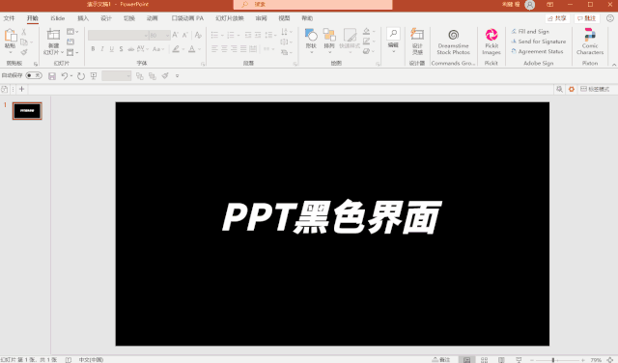Click the undo arrow icon
Viewport: 618px width, 363px height.
65,76
